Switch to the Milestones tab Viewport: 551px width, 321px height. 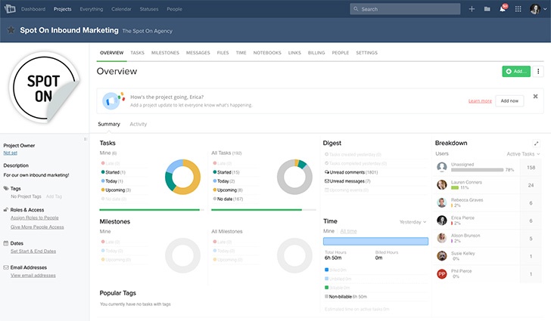point(165,53)
